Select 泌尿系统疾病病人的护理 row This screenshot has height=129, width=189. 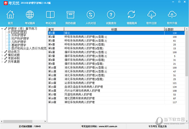[116, 83]
